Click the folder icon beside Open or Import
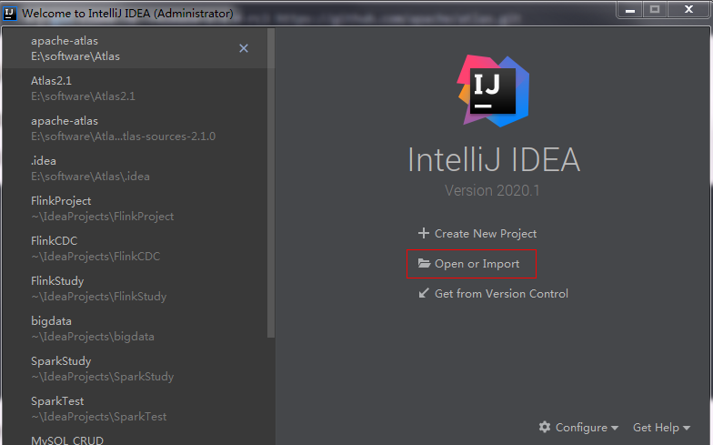713x445 pixels. tap(424, 263)
